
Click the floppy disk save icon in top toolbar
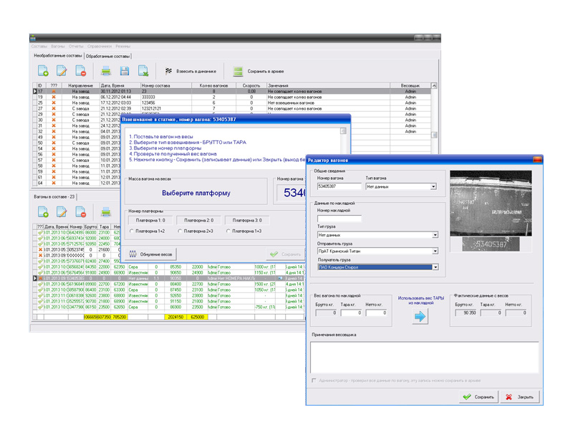click(125, 70)
